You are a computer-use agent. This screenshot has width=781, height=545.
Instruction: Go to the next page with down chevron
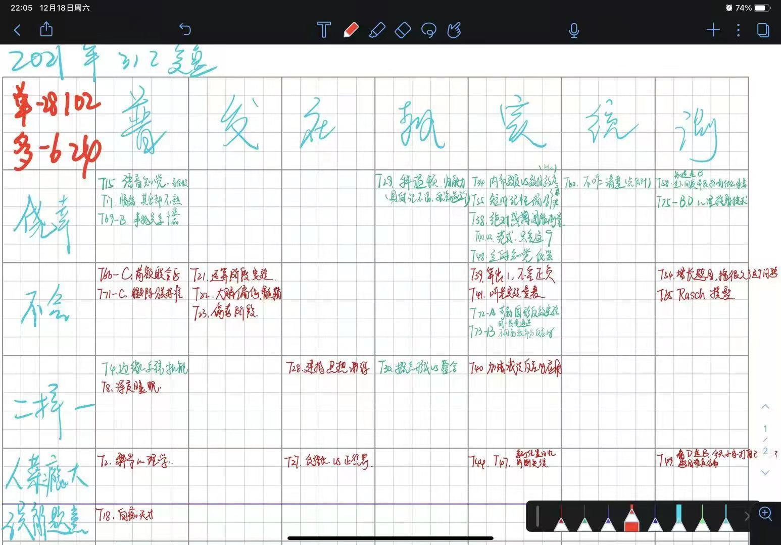765,473
